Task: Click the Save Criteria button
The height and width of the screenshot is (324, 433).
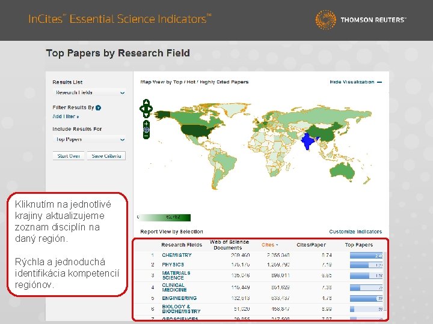Action: tap(106, 156)
